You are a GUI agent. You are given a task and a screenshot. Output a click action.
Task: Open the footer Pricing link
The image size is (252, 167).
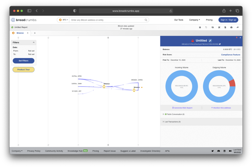click(96, 151)
